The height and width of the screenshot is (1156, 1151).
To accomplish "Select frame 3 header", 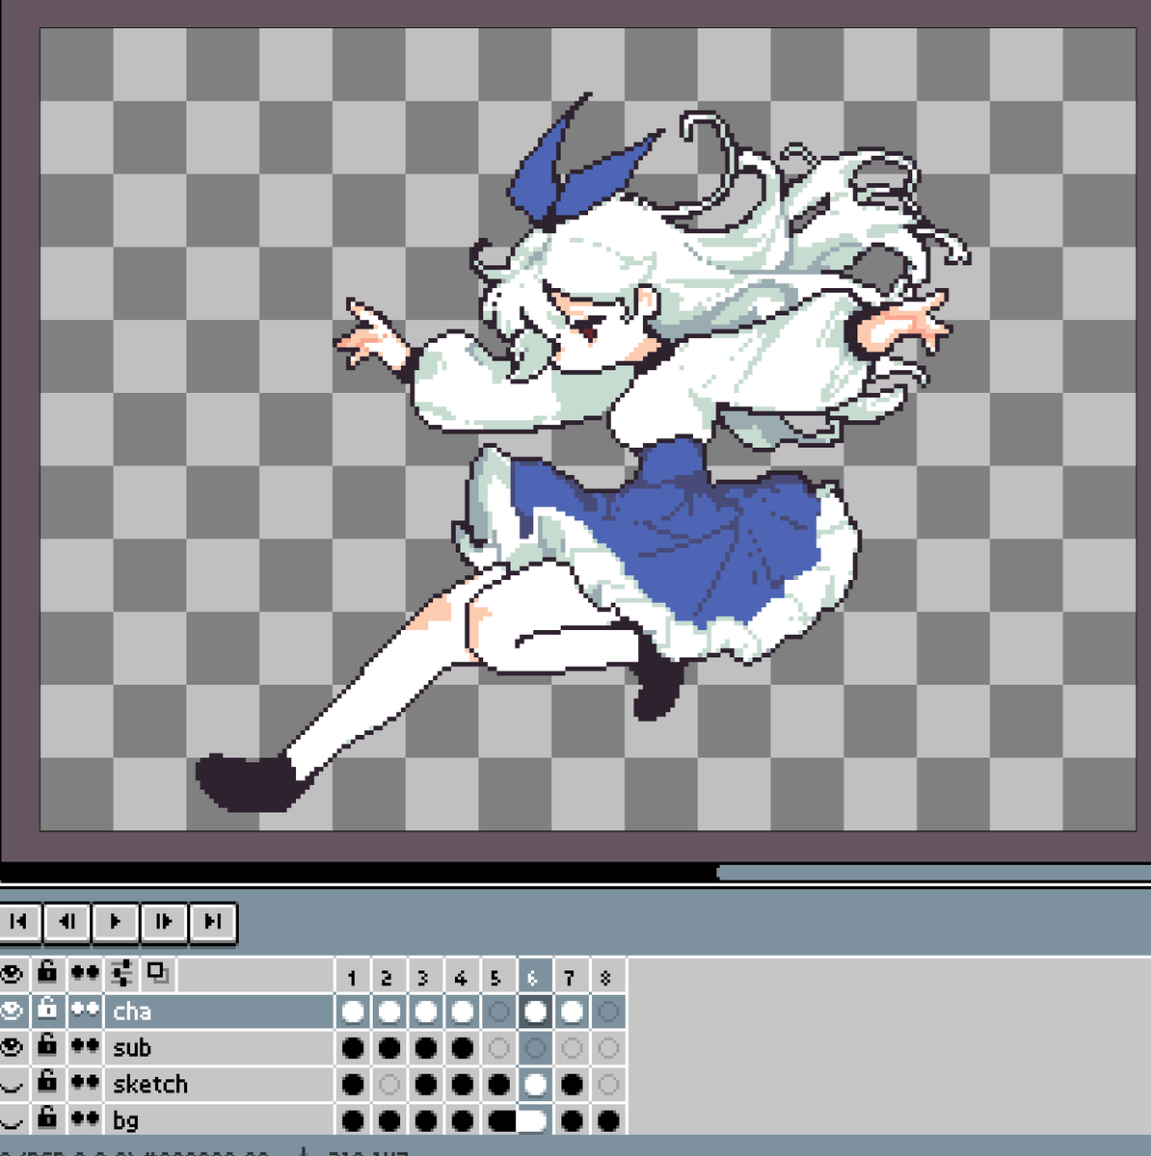I will pyautogui.click(x=425, y=976).
